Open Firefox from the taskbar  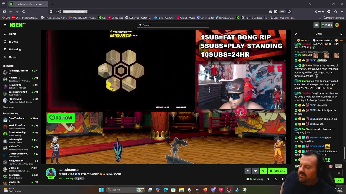point(205,190)
